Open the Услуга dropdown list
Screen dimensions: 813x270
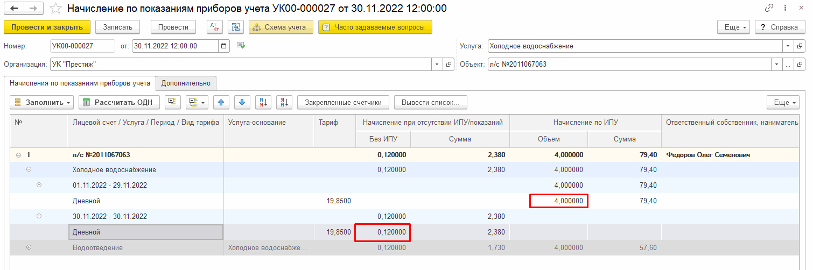pos(788,46)
